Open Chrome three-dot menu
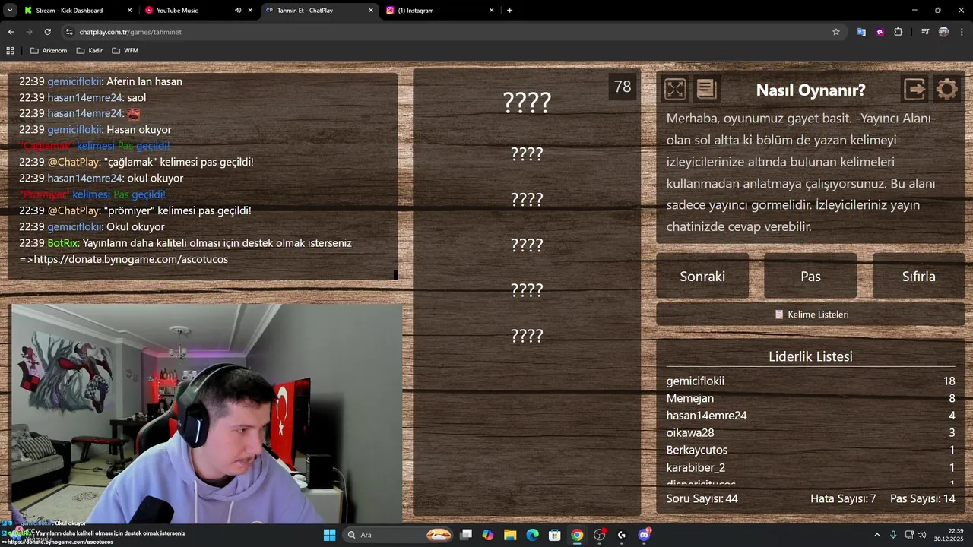This screenshot has height=547, width=973. coord(962,32)
